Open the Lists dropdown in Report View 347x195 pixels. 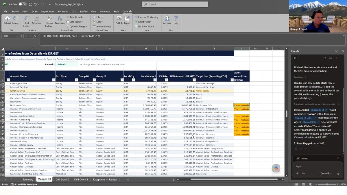98,22
